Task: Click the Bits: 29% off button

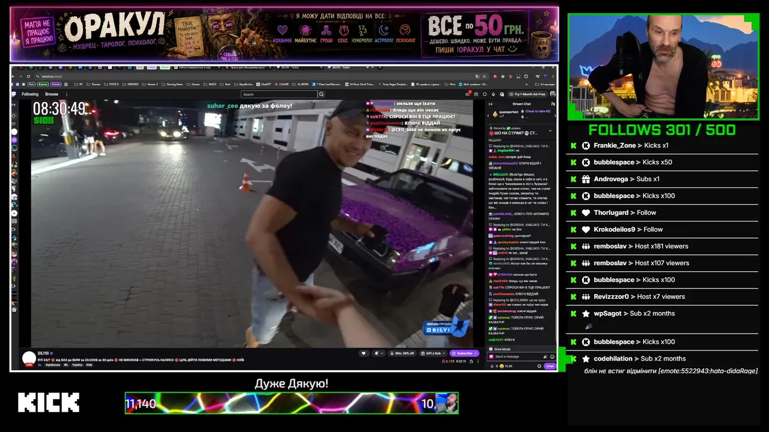Action: point(402,353)
